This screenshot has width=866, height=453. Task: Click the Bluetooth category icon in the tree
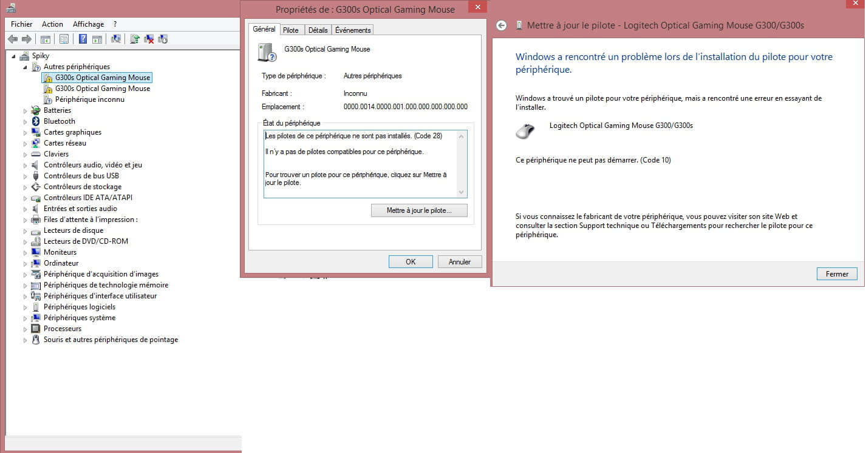click(x=36, y=121)
